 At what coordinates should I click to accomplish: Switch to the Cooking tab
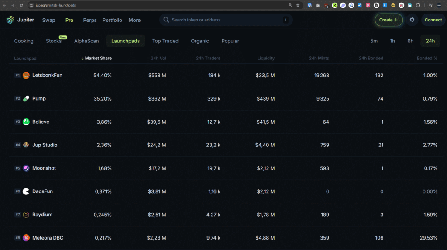[24, 41]
